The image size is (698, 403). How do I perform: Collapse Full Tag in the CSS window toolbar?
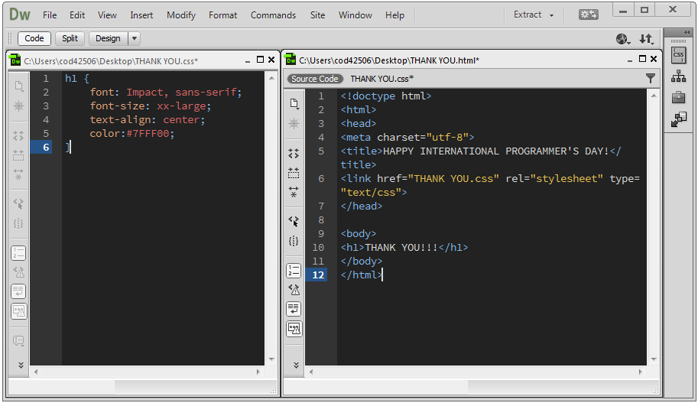[18, 136]
